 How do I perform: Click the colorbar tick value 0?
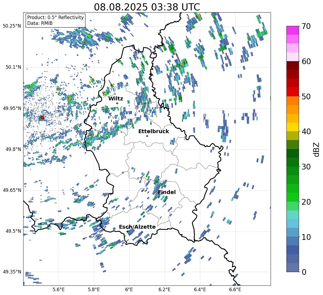tap(304, 272)
